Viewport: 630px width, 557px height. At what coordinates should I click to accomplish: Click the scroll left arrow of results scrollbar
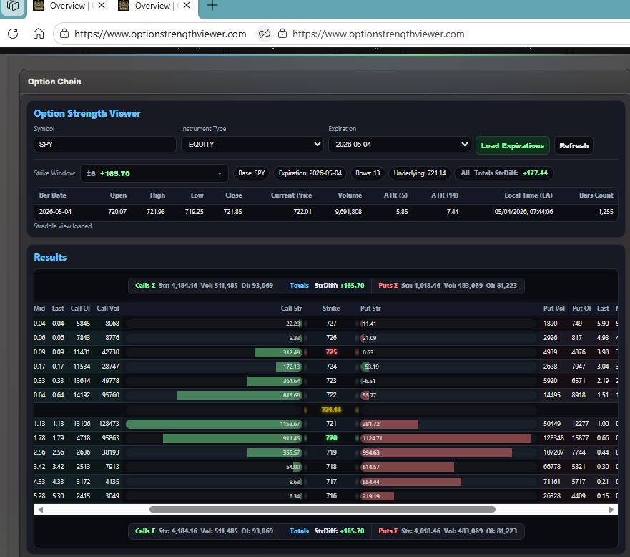tap(41, 510)
